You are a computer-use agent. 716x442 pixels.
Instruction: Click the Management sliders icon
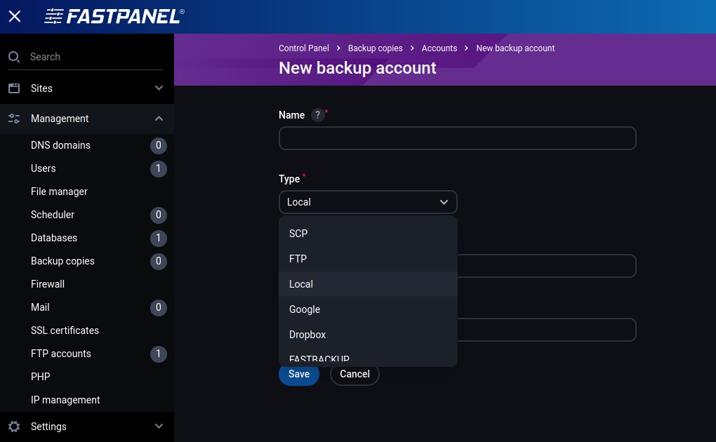click(14, 119)
